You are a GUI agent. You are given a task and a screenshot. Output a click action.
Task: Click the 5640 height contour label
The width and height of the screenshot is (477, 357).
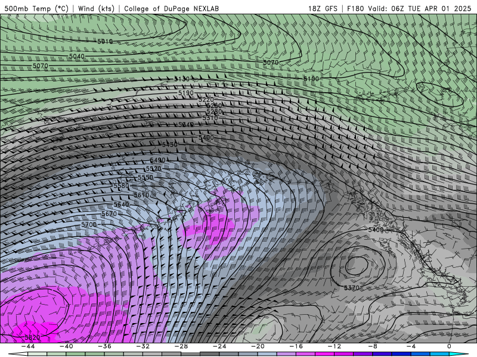tap(121, 205)
